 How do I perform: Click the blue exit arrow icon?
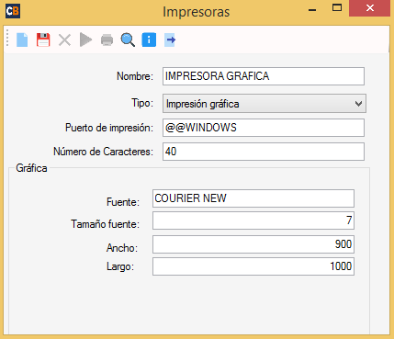pyautogui.click(x=170, y=40)
